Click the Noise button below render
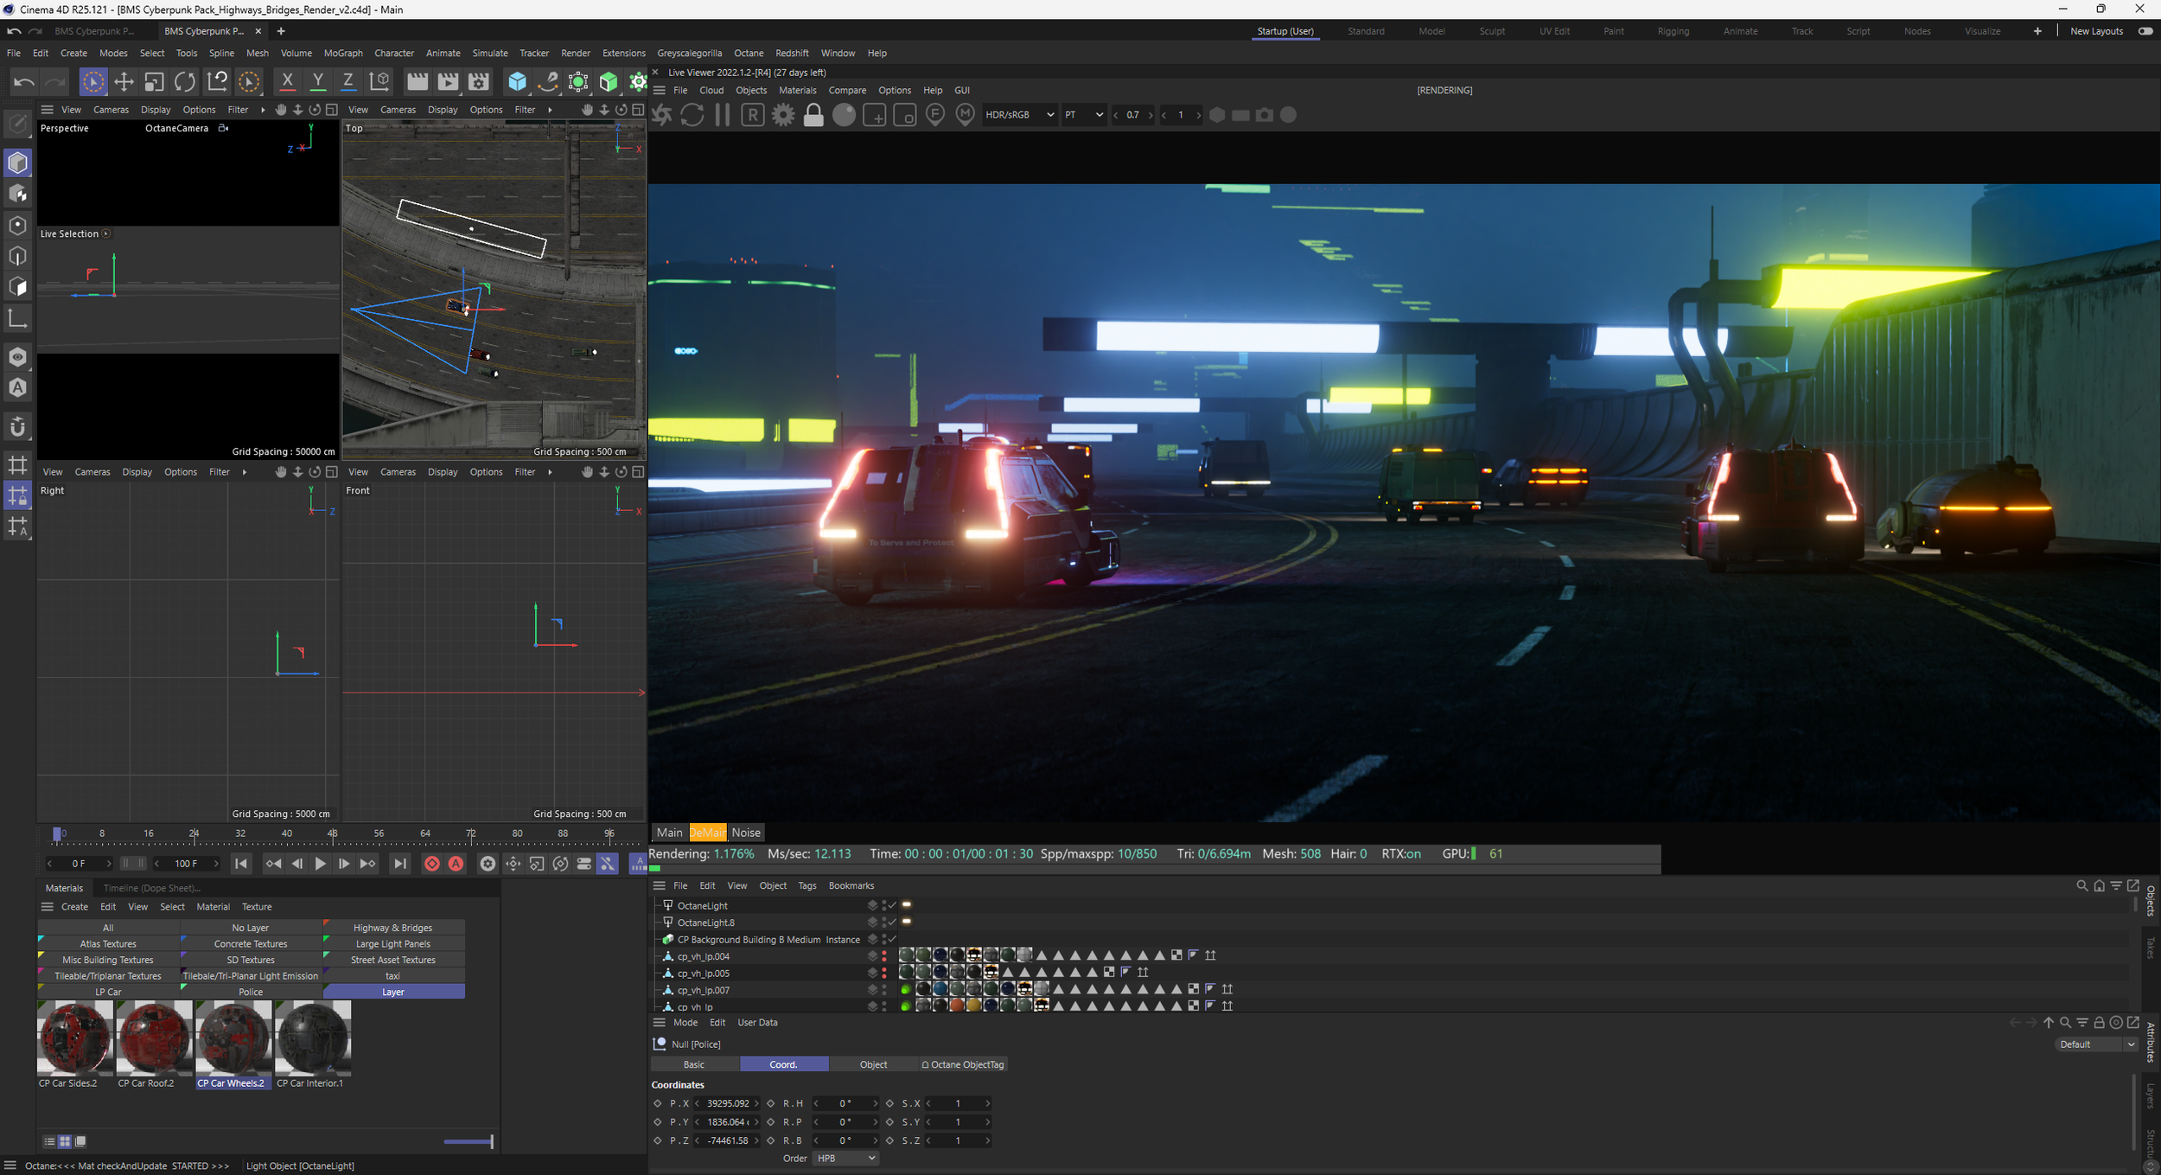Screen dimensions: 2161x1175 pyautogui.click(x=745, y=833)
